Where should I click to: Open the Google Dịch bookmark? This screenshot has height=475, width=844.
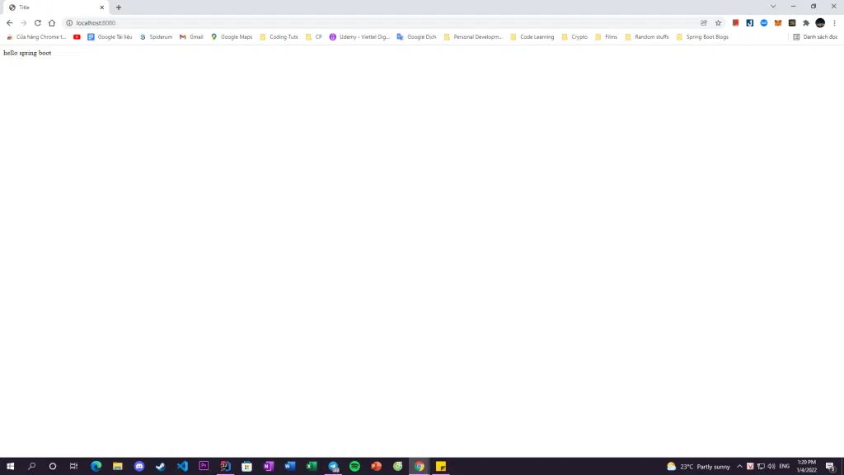click(x=416, y=36)
